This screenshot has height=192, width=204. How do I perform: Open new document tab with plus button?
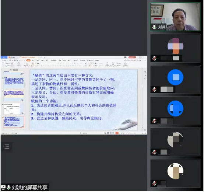45,57
